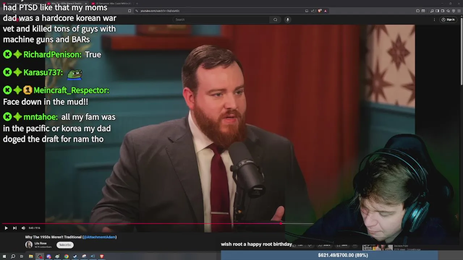Viewport: 463px width, 260px height.
Task: Open Brave Shields lion icon
Action: [x=319, y=11]
